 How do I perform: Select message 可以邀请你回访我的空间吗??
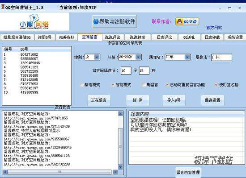click(159, 125)
